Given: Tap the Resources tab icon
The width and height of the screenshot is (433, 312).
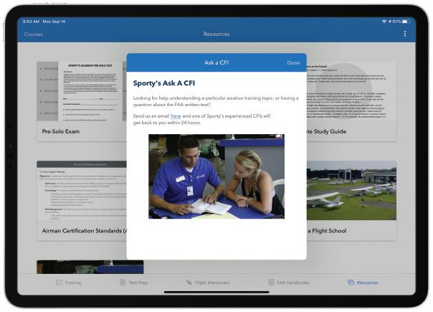Looking at the screenshot, I should click(x=351, y=282).
